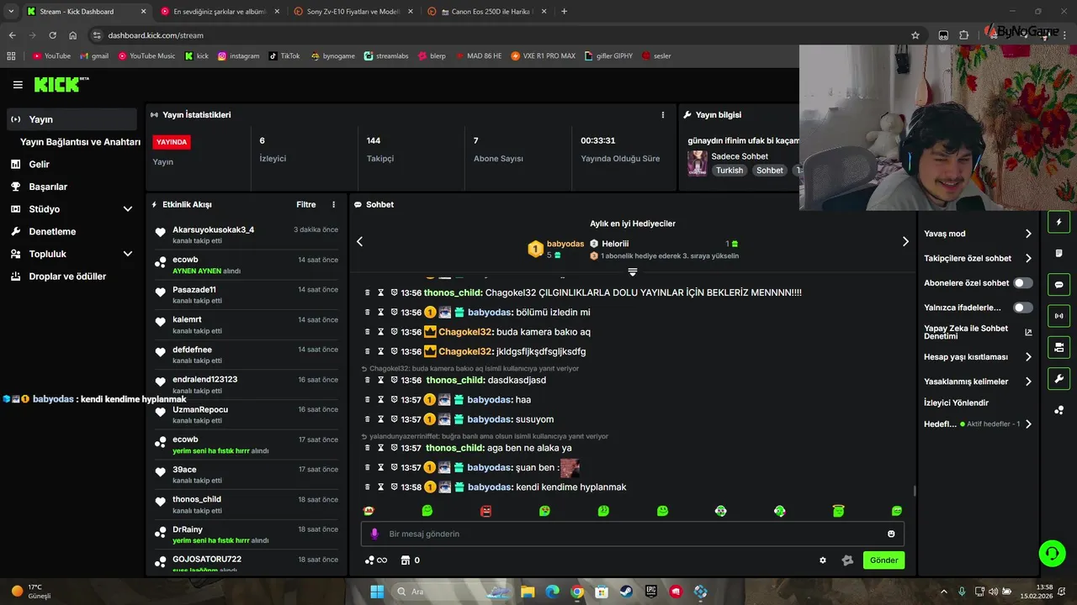Click the chat identity badge icon beside Gönder

[847, 560]
